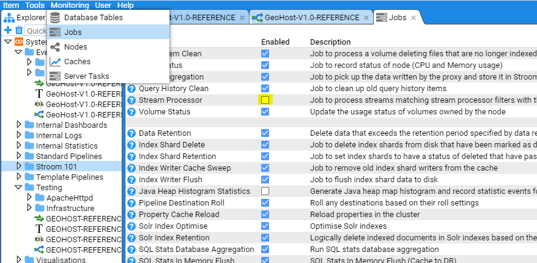
Task: Enable the Stream Processor job checkbox
Action: (x=265, y=100)
